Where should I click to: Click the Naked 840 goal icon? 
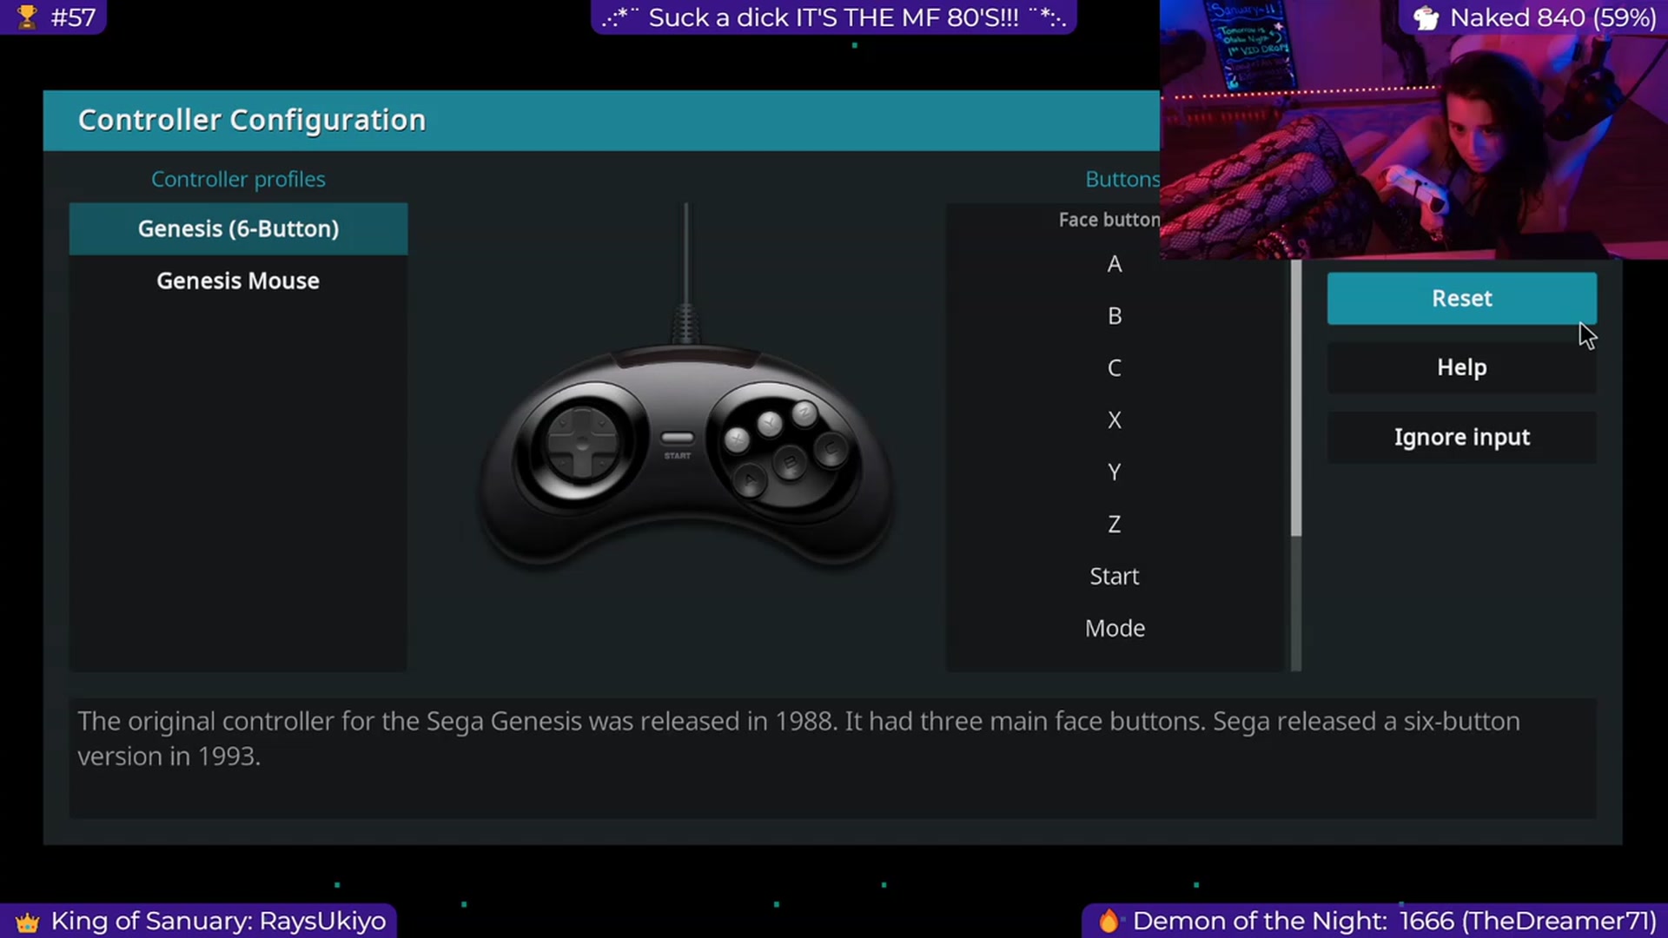pyautogui.click(x=1426, y=17)
